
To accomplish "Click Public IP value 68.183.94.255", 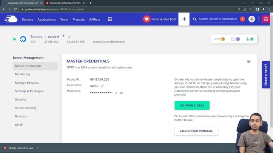I will [x=100, y=79].
